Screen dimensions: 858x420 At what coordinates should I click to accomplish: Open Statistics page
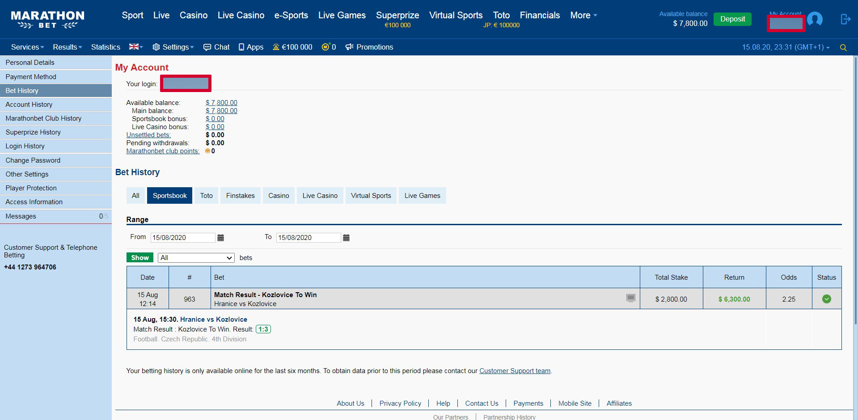[x=106, y=47]
